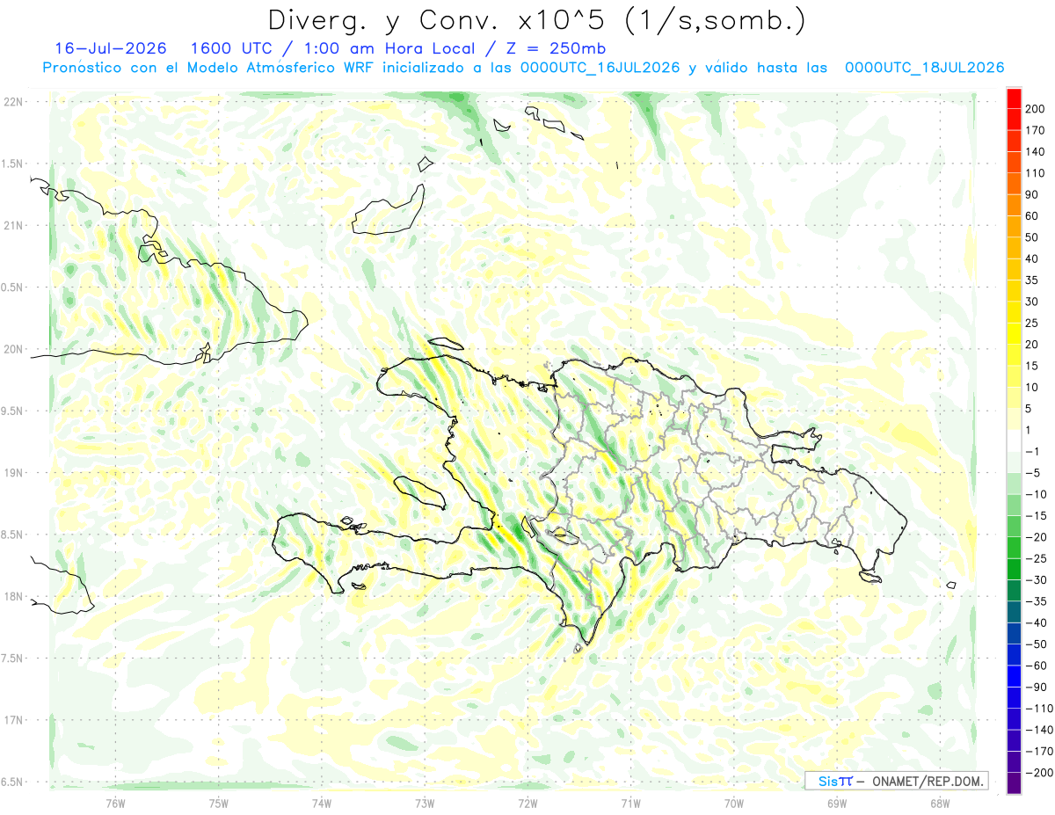Click the longitude label "73W"

tap(425, 803)
